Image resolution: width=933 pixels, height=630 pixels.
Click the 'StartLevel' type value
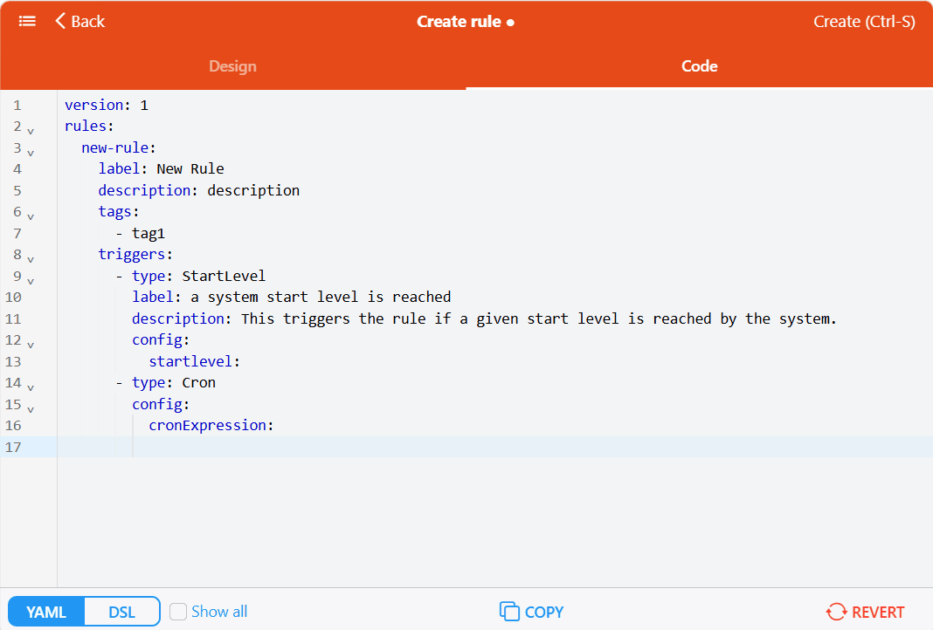[224, 276]
